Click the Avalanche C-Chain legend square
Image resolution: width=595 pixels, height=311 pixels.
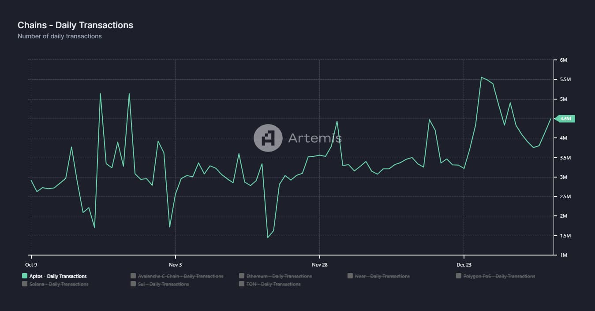coord(133,276)
